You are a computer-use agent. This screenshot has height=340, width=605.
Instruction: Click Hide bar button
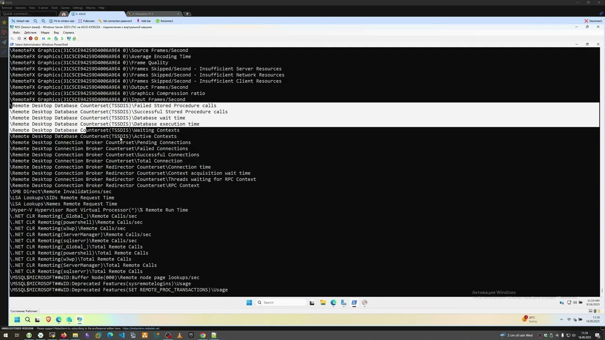(144, 21)
